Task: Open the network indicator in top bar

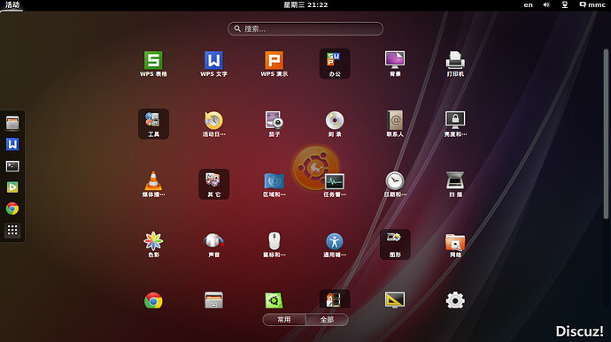Action: 565,4
